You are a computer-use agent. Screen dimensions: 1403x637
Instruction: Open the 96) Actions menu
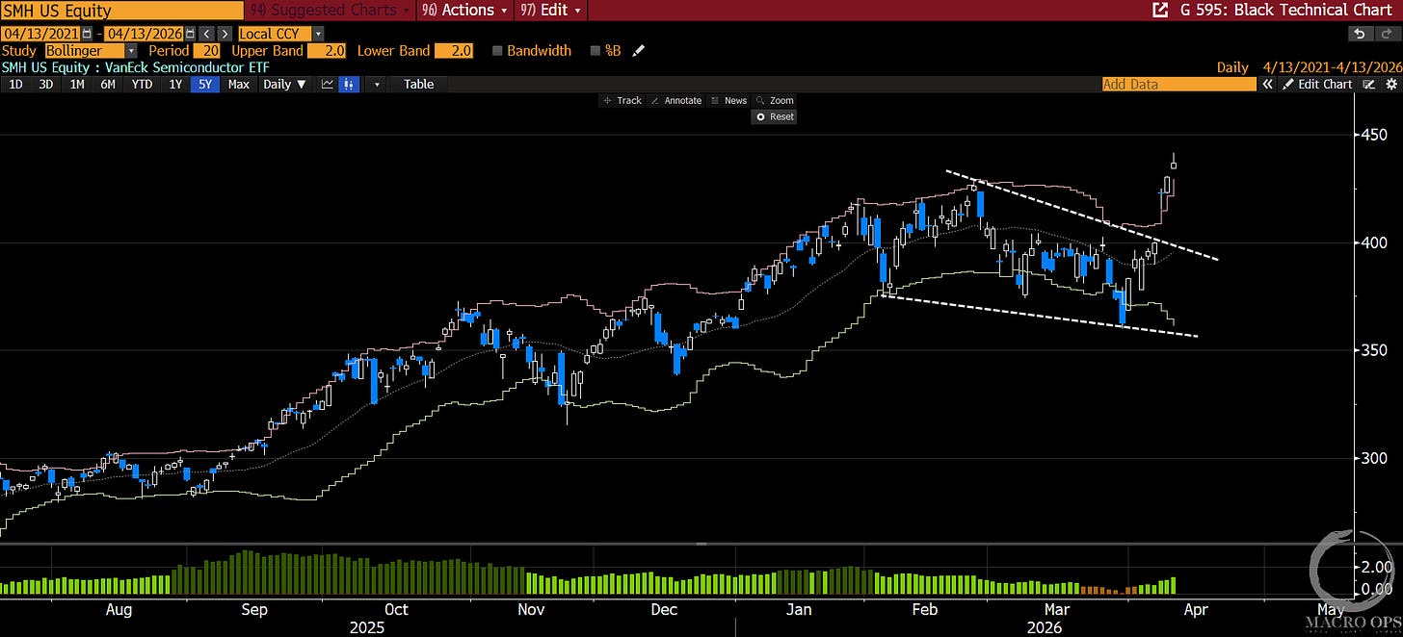point(466,11)
